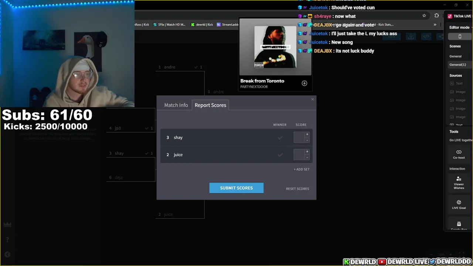The height and width of the screenshot is (266, 473).
Task: Click the Sources heading in TikTok LIVE
Action: point(456,75)
